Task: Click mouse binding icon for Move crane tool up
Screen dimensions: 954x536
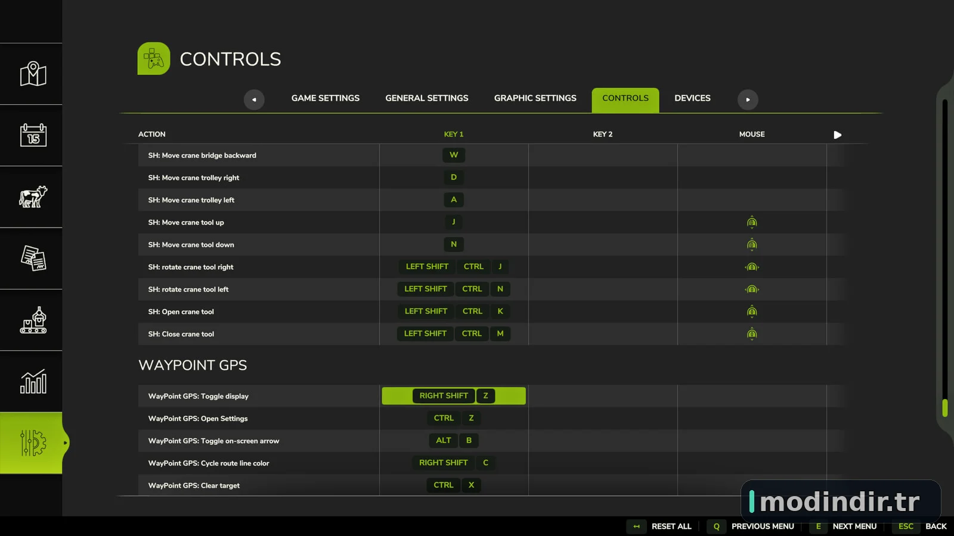Action: (x=752, y=222)
